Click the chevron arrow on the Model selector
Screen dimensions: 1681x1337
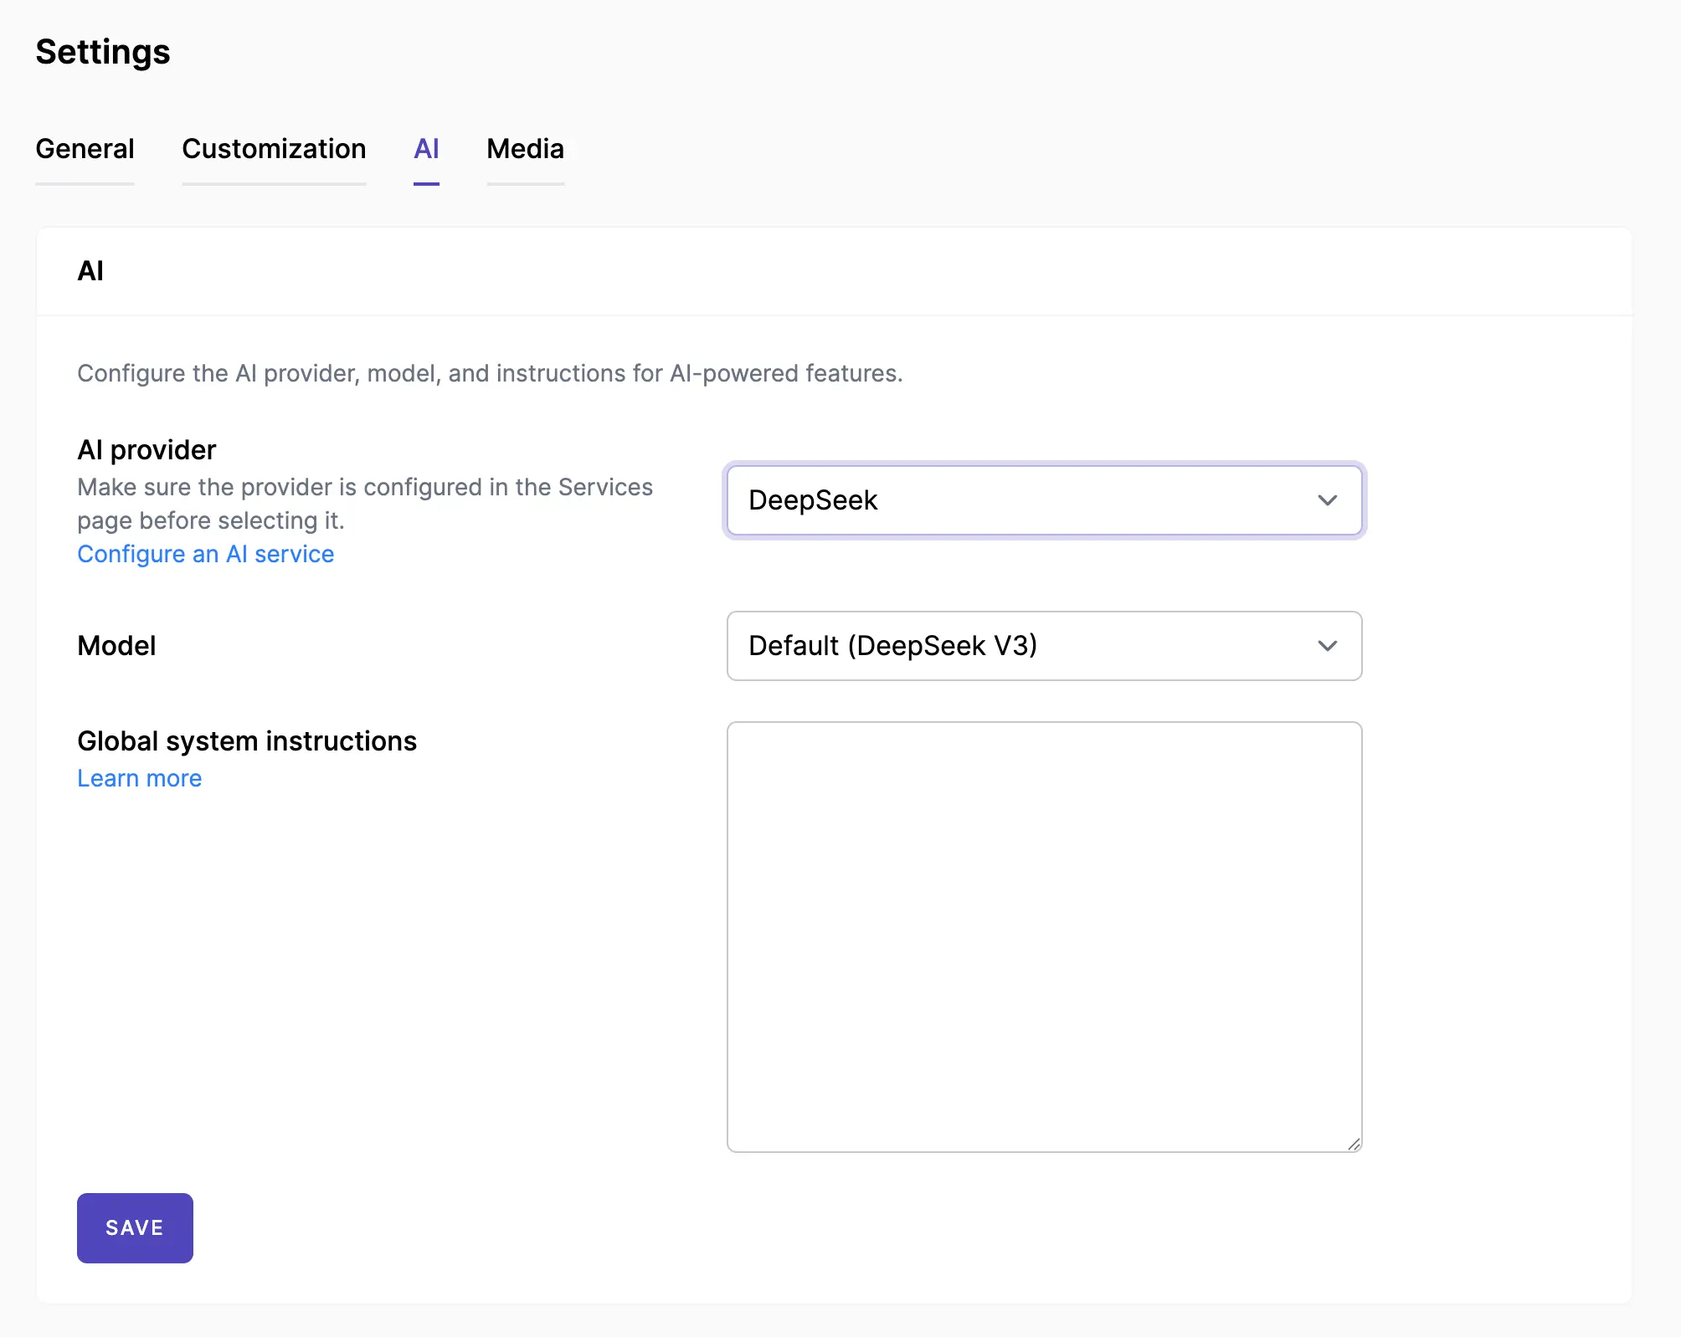1327,646
